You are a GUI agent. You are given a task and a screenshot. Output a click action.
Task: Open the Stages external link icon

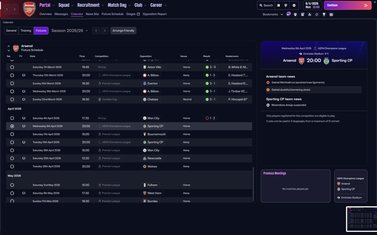point(138,14)
